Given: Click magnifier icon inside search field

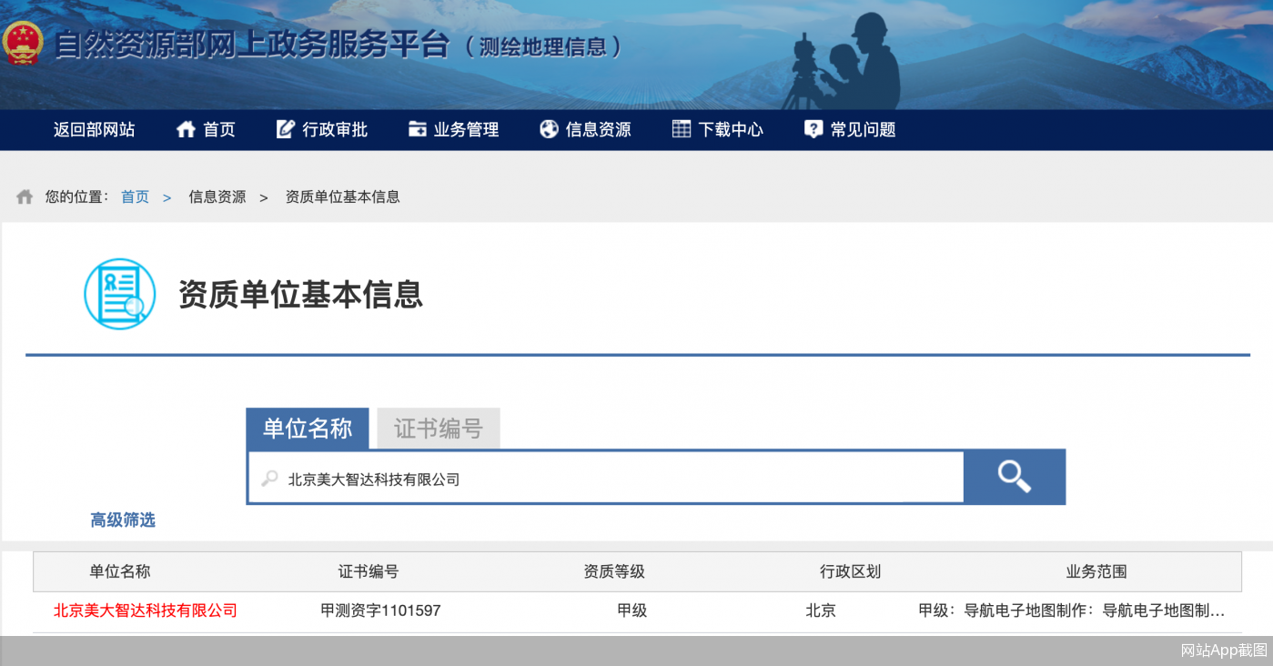Looking at the screenshot, I should click(269, 478).
